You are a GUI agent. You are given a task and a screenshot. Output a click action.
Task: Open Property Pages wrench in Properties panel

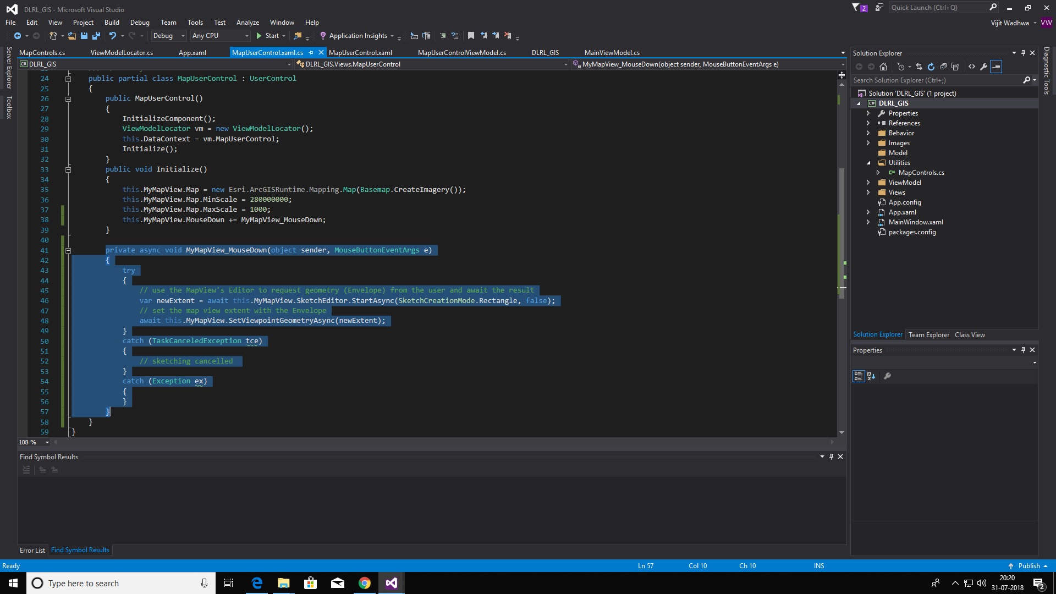887,376
